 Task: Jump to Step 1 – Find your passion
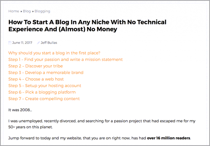(65, 59)
